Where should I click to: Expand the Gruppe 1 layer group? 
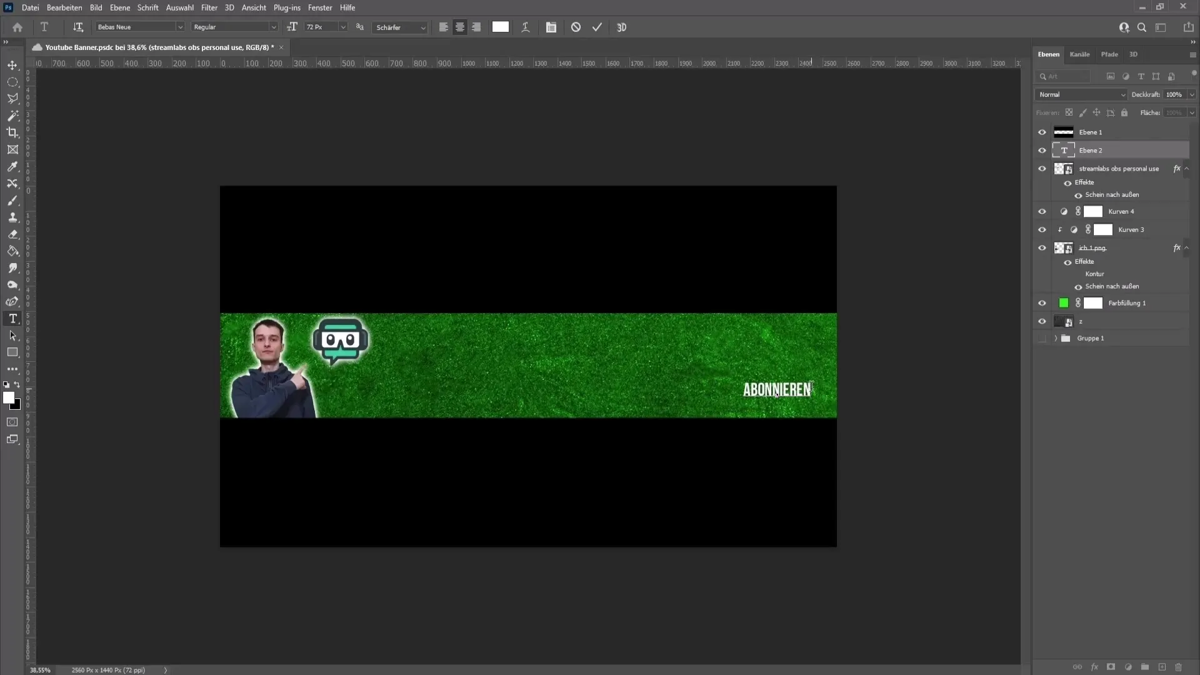point(1056,338)
